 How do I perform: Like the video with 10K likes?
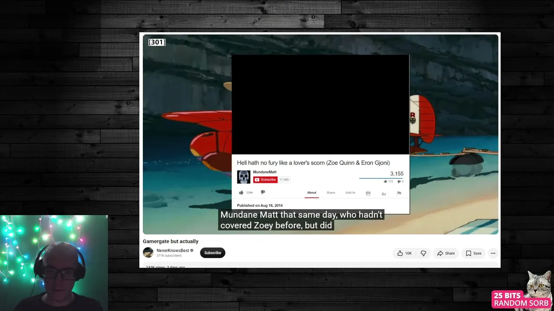[404, 254]
